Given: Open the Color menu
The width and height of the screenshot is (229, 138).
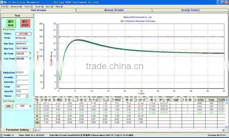Looking at the screenshot, I should [x=28, y=7].
